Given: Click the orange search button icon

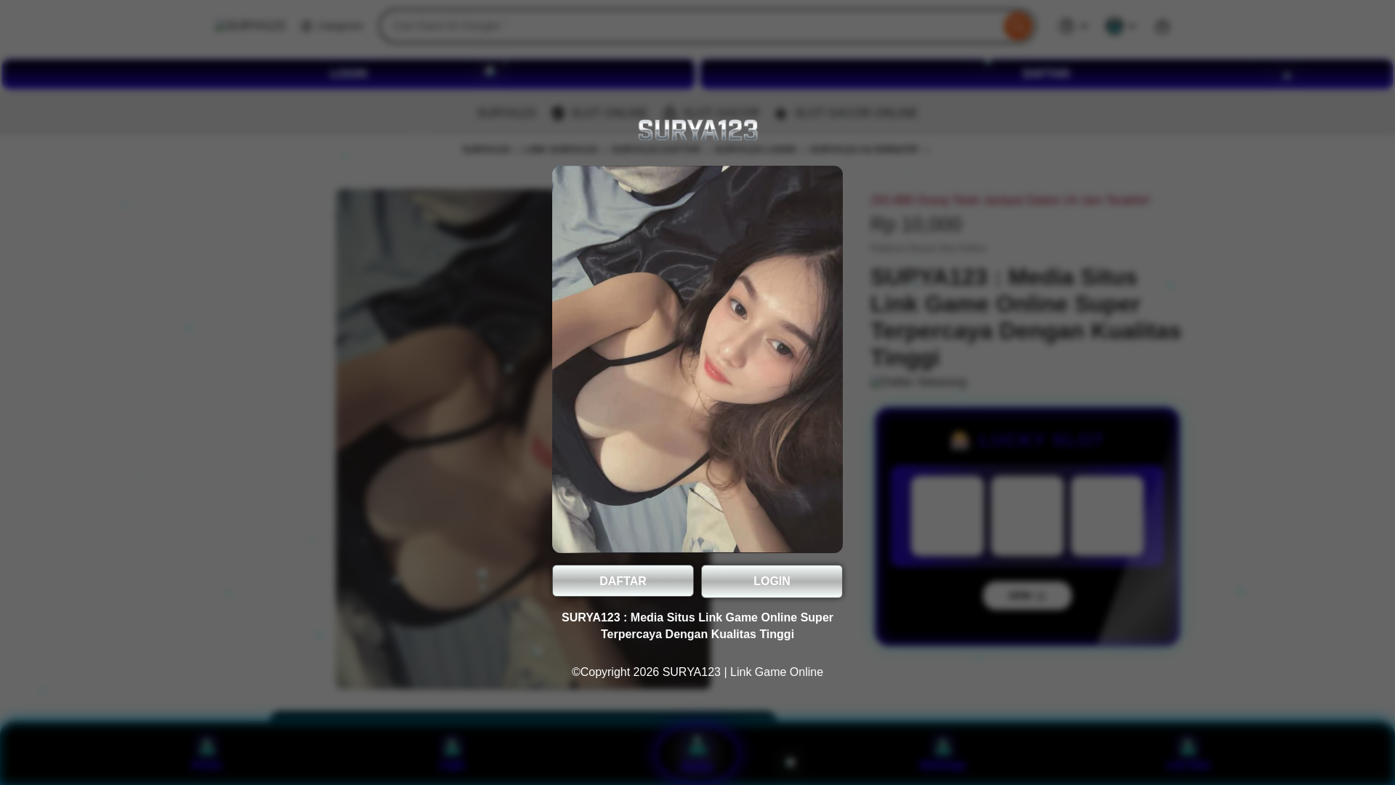Looking at the screenshot, I should (x=1018, y=26).
